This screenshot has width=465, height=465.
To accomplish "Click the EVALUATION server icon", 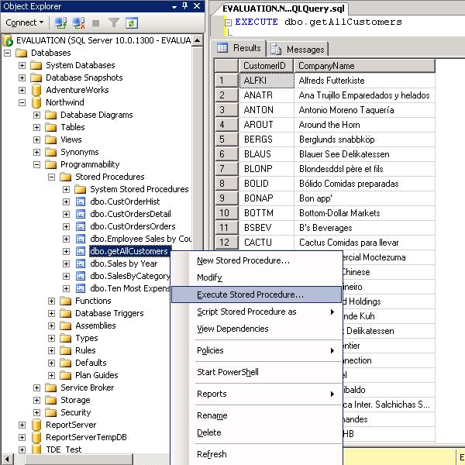I will click(8, 40).
